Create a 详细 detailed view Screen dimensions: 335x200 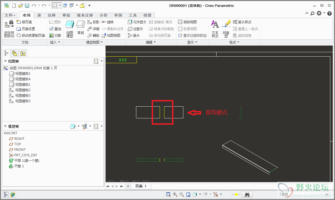coord(93,29)
